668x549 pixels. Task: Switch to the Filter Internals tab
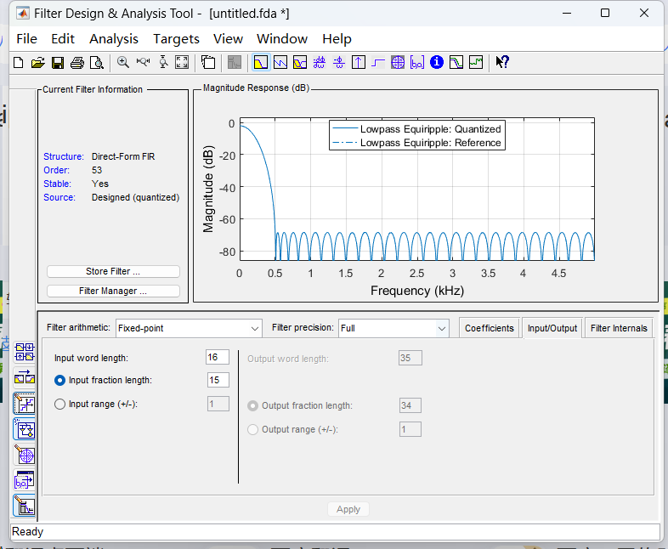[x=619, y=328]
